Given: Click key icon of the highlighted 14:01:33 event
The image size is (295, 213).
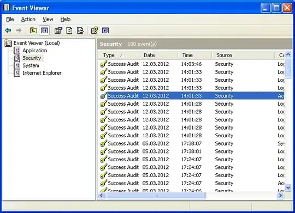Looking at the screenshot, I should (103, 96).
